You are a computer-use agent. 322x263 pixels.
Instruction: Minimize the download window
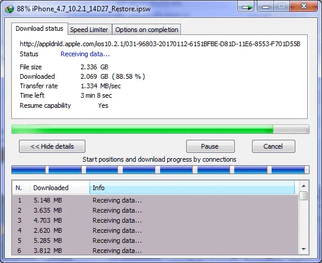tap(265, 7)
